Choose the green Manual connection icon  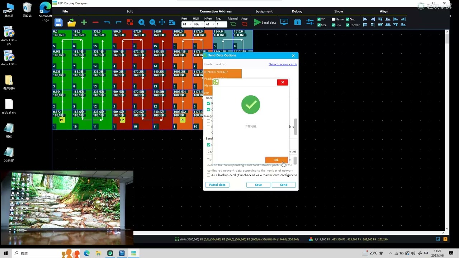233,24
